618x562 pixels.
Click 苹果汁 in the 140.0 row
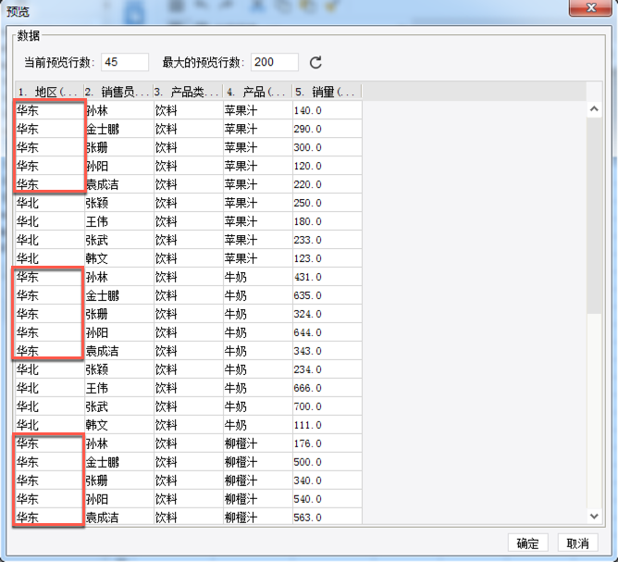[241, 110]
